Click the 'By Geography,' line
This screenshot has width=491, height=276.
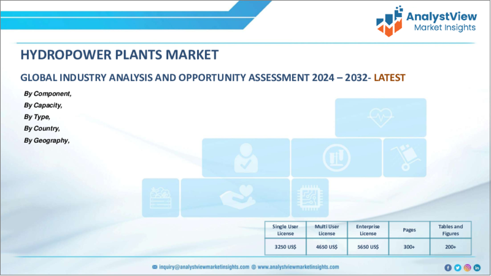47,140
